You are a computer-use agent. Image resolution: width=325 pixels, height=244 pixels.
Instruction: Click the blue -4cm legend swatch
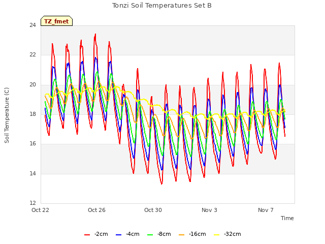pos(118,235)
